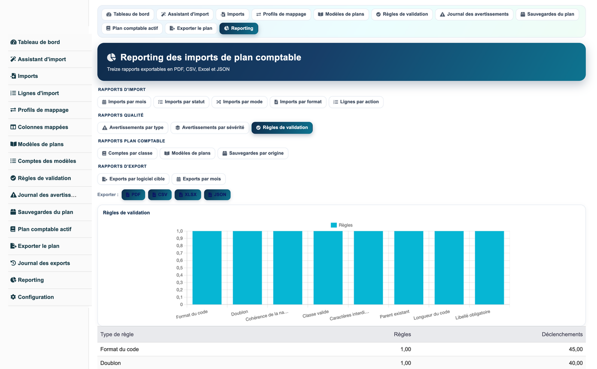Click book icon beside sidebar Plan comptable actif
The image size is (597, 369).
pos(13,229)
